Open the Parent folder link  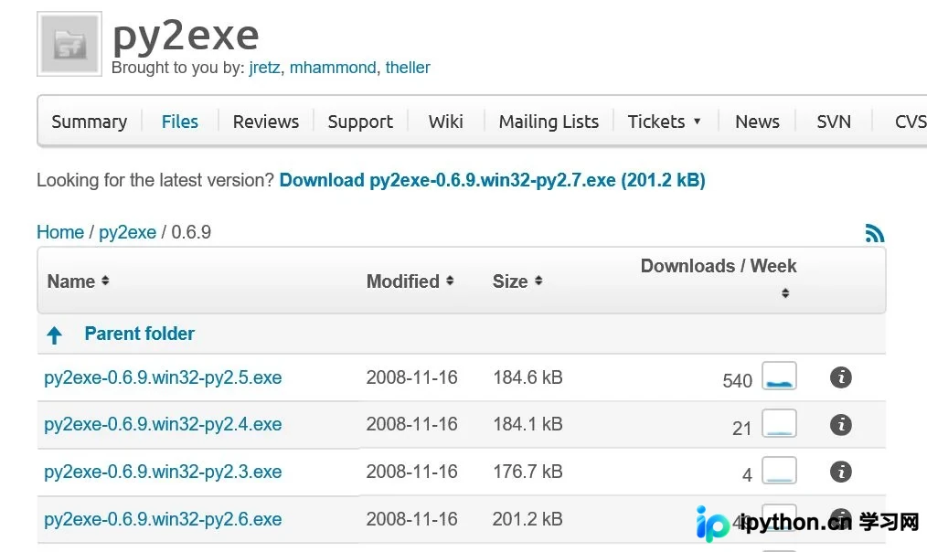[140, 334]
